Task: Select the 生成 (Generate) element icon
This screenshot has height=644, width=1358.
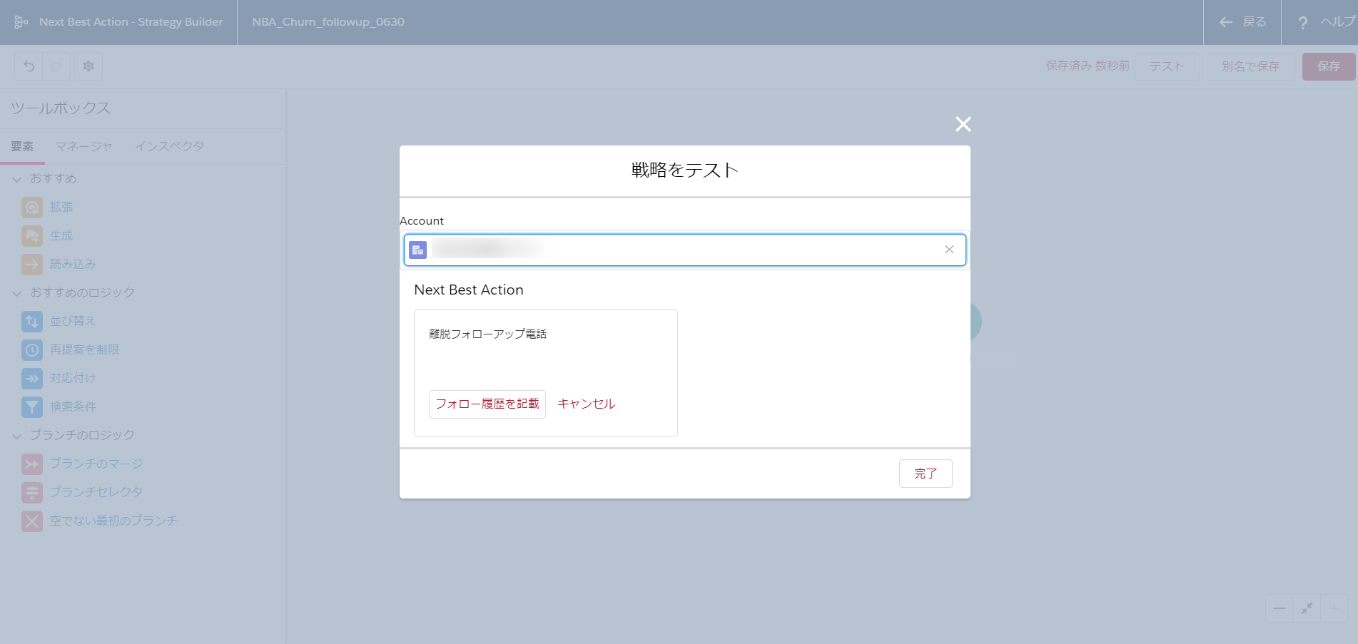Action: click(x=32, y=236)
